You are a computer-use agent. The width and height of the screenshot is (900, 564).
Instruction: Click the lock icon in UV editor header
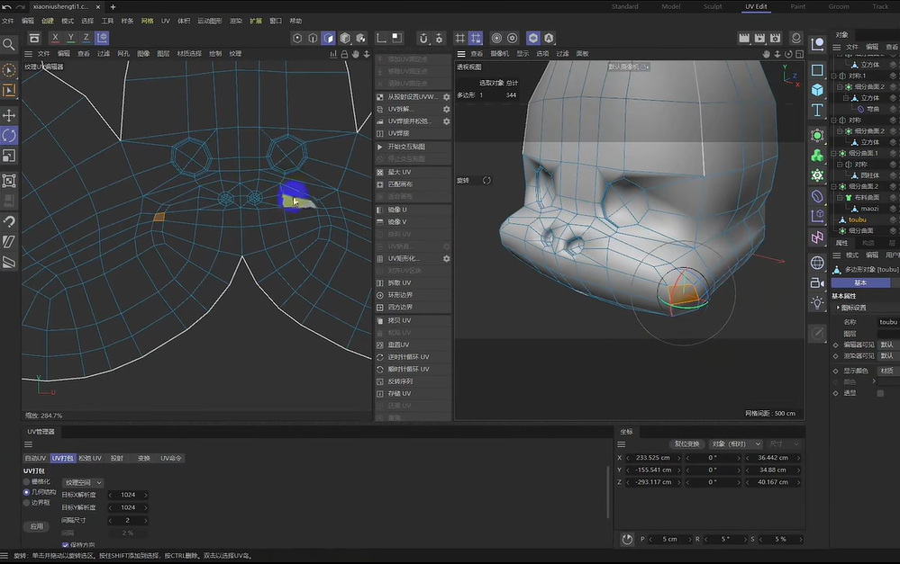coord(344,54)
